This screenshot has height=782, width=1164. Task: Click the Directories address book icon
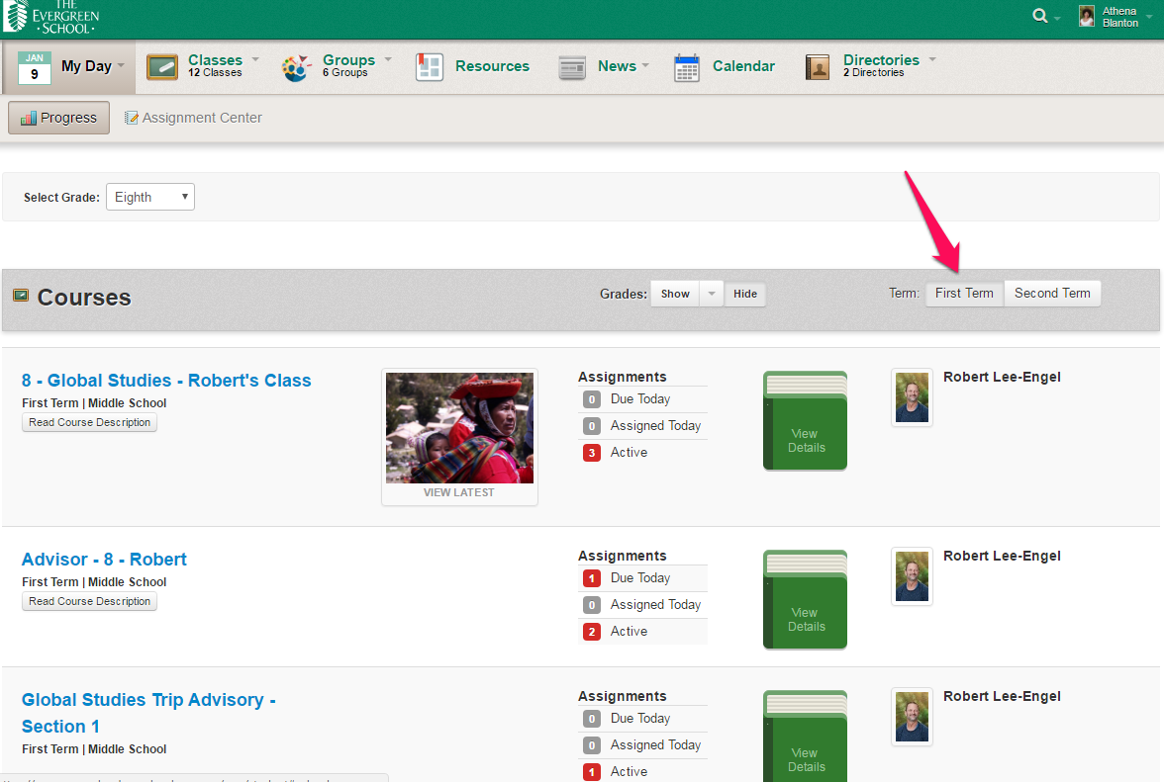(818, 67)
